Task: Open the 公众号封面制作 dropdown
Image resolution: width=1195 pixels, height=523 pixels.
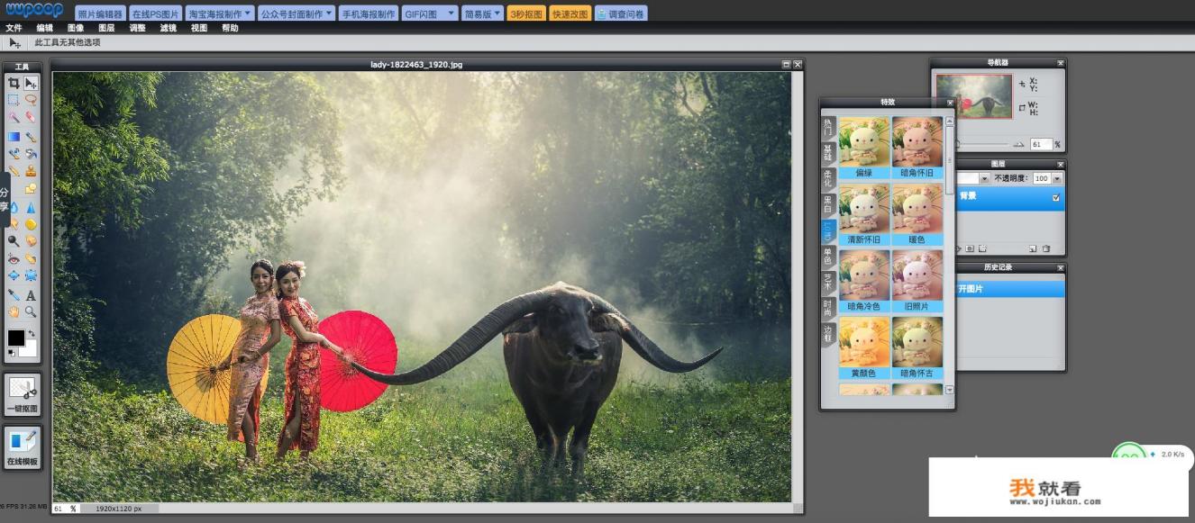Action: coord(296,14)
